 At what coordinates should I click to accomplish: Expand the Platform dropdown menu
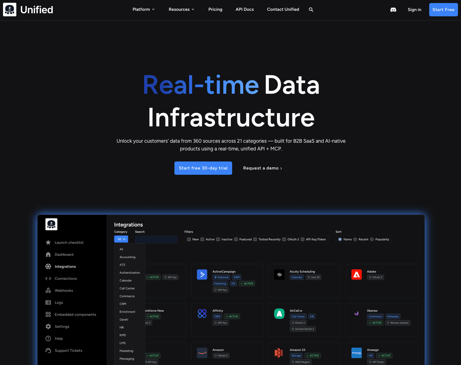(143, 9)
